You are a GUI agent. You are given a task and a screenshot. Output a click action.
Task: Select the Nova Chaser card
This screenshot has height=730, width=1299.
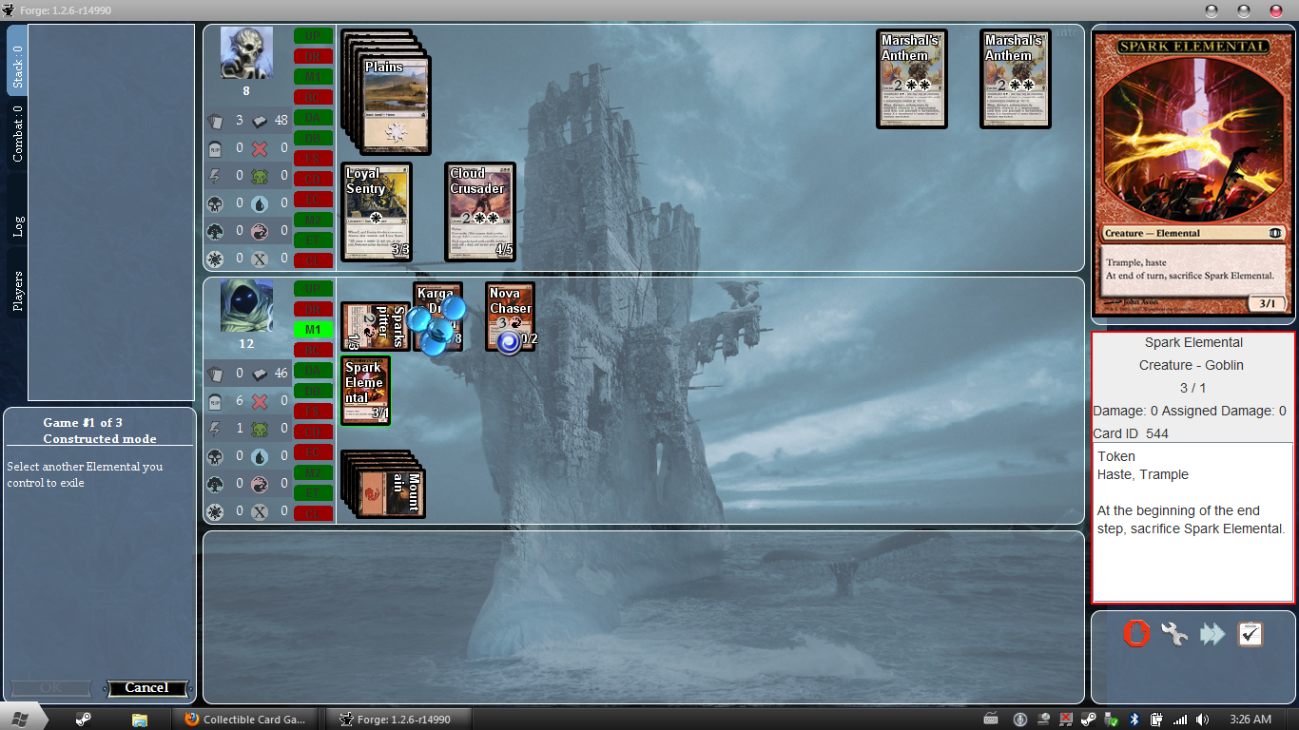click(x=510, y=317)
